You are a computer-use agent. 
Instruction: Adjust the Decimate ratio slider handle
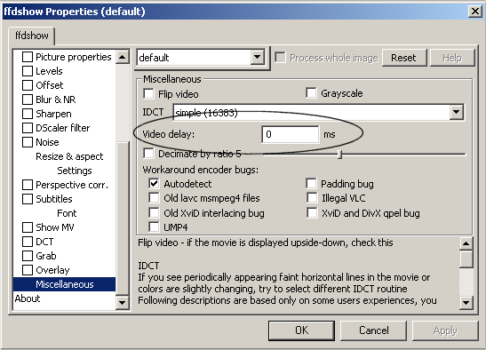[339, 154]
